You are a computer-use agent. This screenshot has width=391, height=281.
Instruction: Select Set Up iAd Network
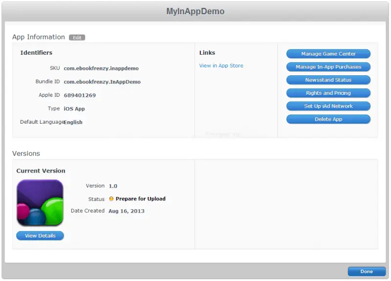click(328, 106)
